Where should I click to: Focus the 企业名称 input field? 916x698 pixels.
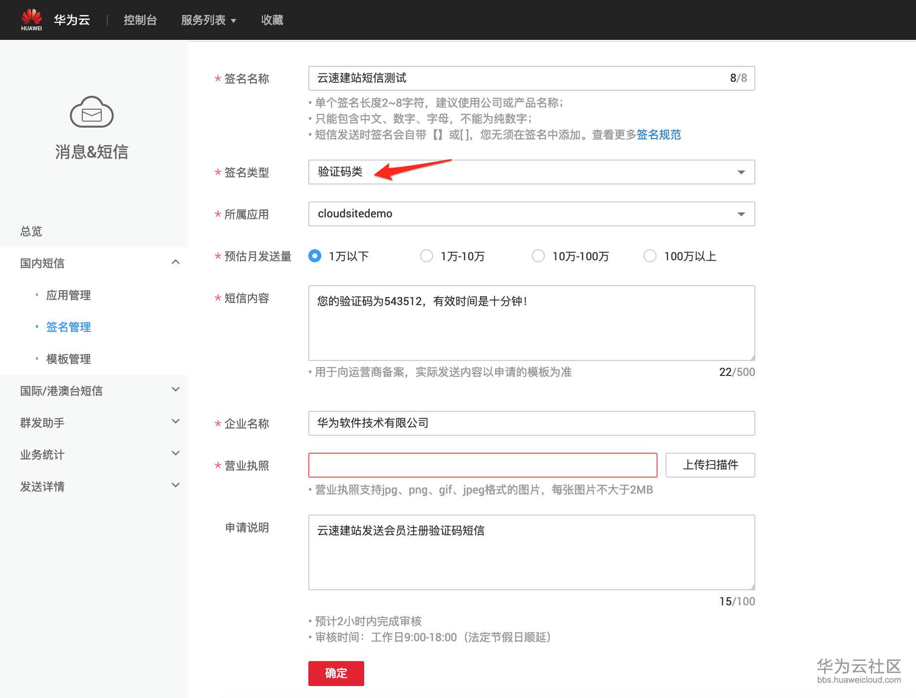(x=531, y=423)
